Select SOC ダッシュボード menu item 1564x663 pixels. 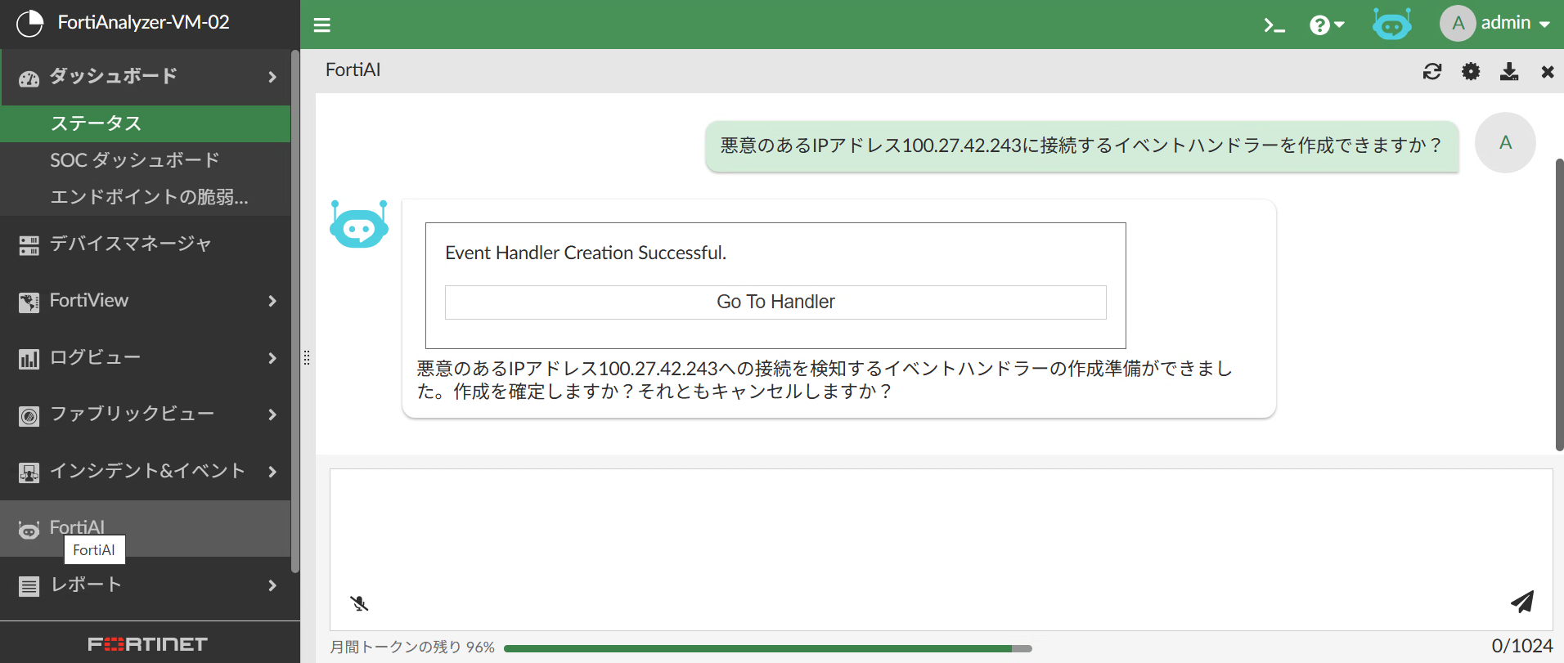point(135,160)
